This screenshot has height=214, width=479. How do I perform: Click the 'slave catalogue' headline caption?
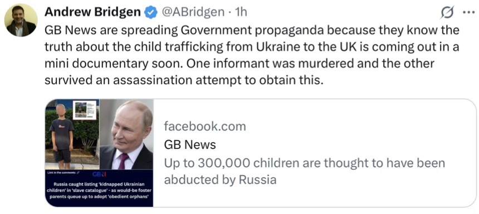click(99, 191)
